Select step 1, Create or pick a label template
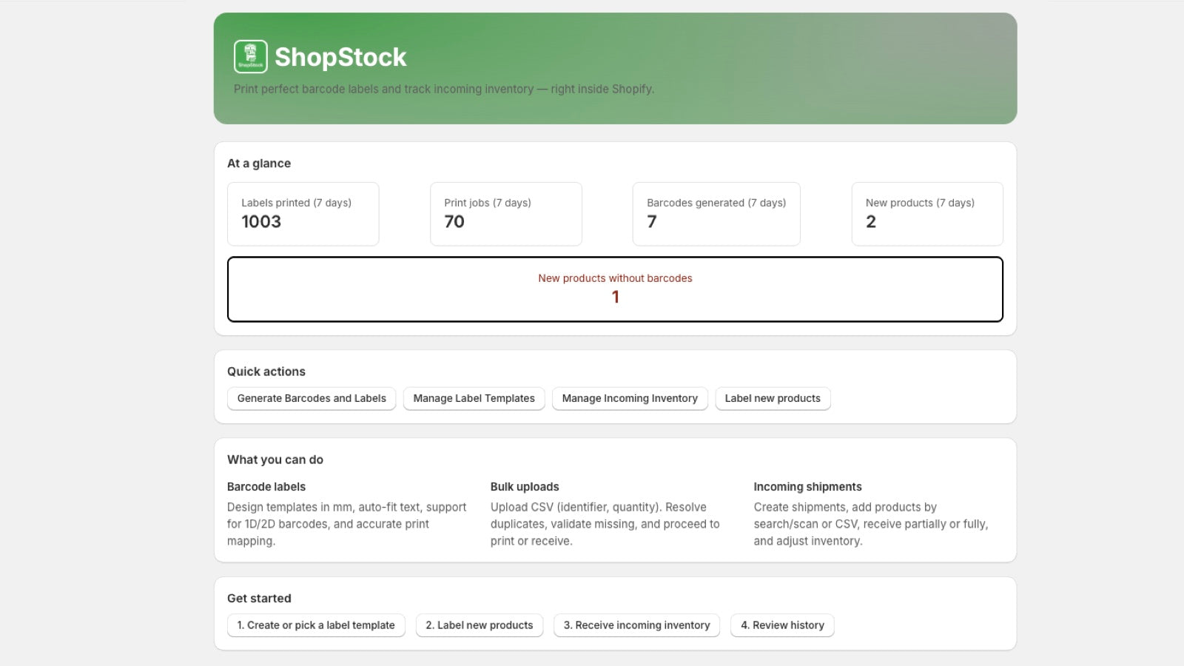The width and height of the screenshot is (1184, 666). 316,625
